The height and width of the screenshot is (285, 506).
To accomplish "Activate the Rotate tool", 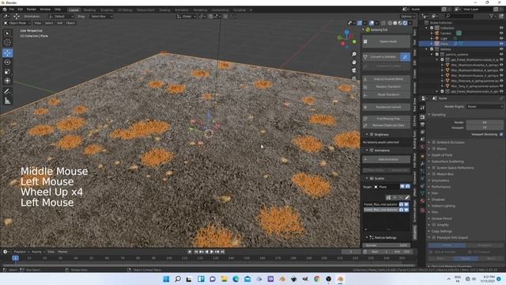I will (7, 62).
